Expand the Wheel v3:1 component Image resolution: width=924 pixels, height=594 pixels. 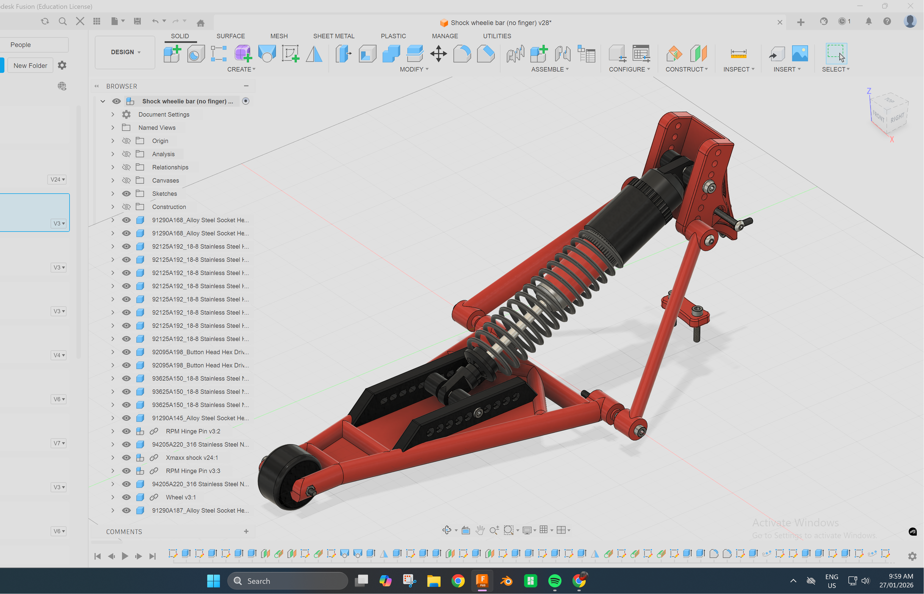[113, 497]
